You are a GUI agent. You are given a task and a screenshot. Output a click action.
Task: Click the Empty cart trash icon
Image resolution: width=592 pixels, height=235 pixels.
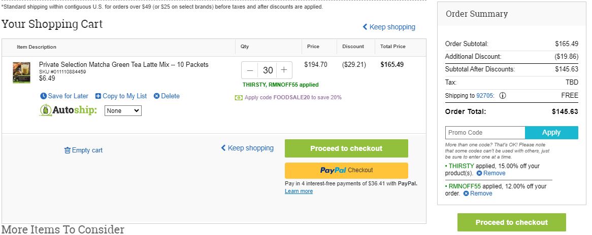click(x=68, y=150)
